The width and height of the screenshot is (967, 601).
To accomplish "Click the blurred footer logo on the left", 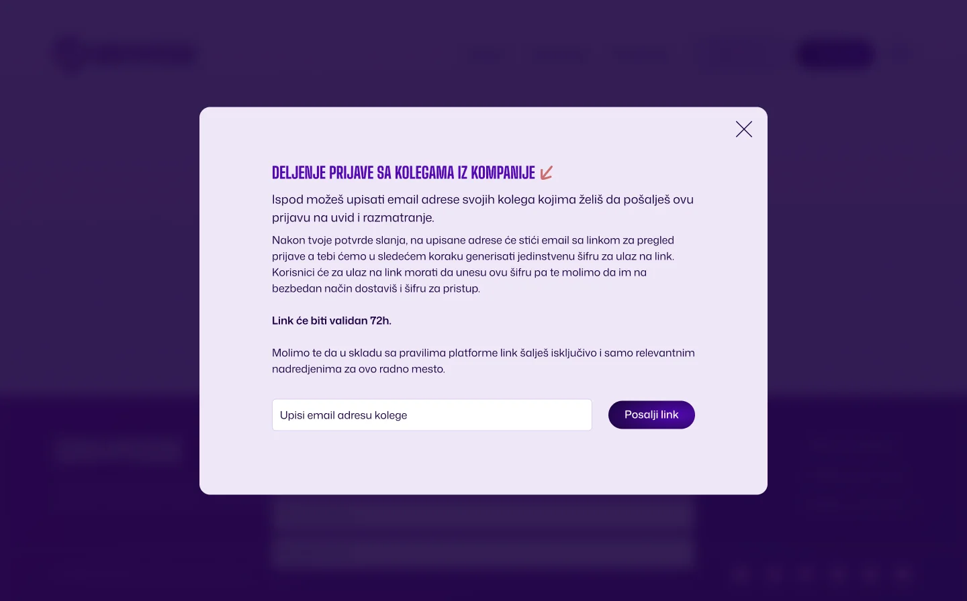I will tap(119, 449).
